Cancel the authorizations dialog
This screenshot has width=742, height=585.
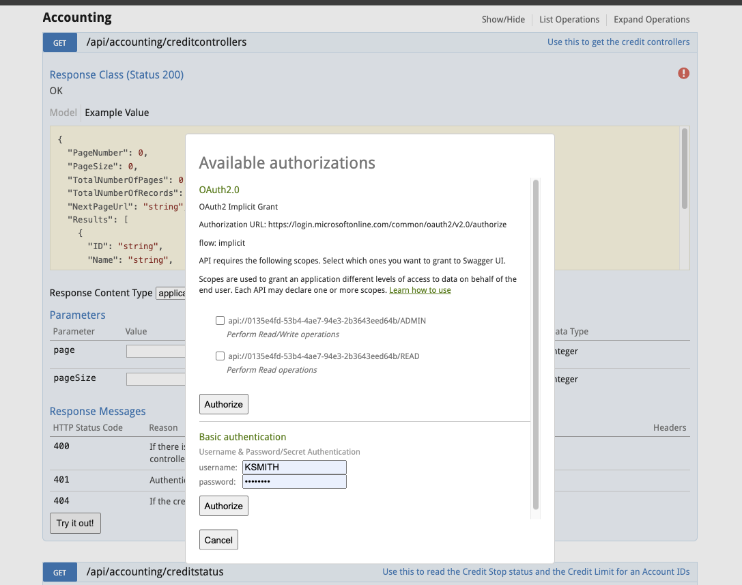(218, 540)
